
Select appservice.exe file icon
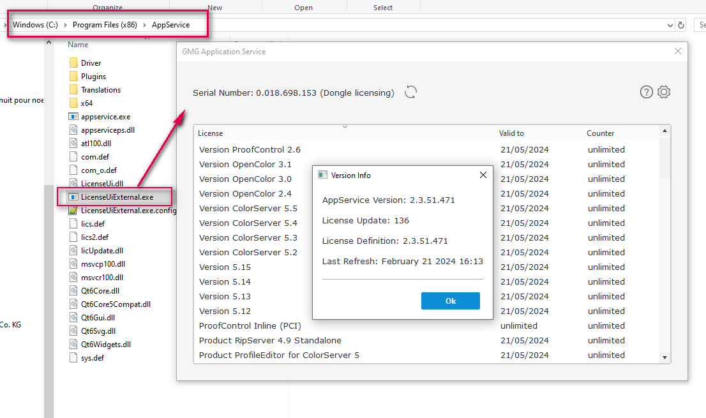73,117
